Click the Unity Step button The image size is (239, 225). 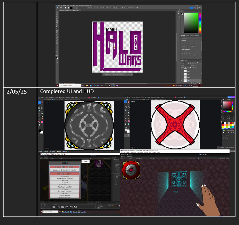click(x=206, y=154)
